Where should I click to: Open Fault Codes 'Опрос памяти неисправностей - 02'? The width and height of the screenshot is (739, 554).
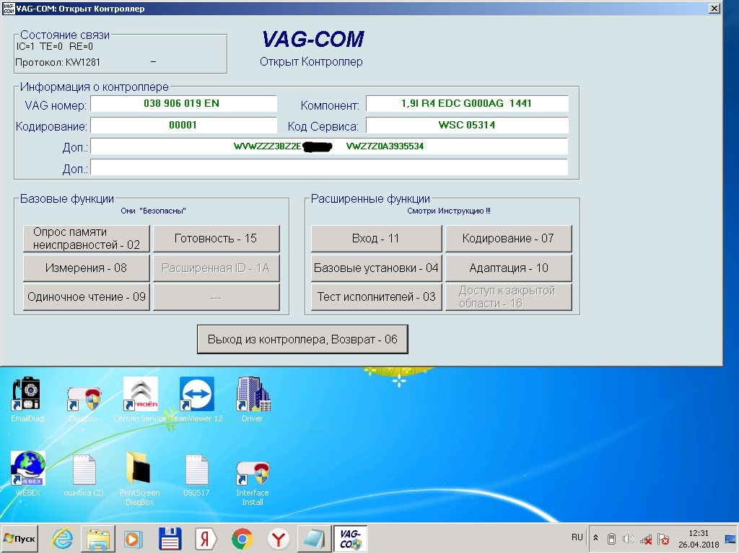pyautogui.click(x=87, y=238)
